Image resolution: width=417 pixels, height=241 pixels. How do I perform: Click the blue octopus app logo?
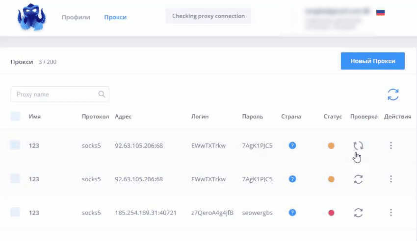point(31,17)
